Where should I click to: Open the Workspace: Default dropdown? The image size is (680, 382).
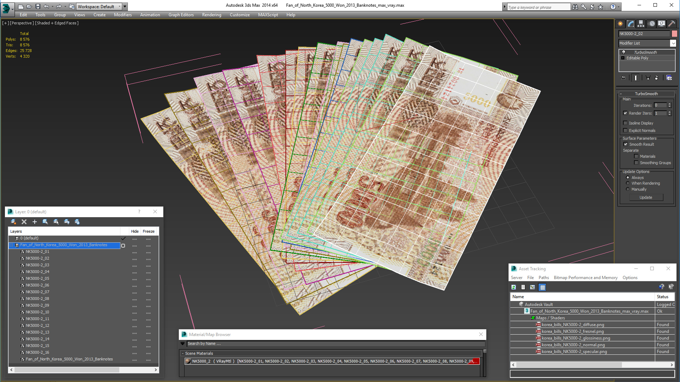coord(99,6)
